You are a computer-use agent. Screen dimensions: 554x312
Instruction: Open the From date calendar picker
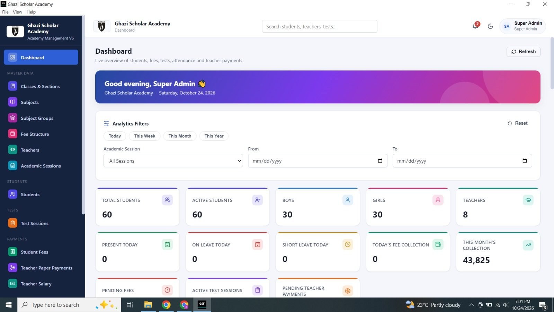[380, 161]
